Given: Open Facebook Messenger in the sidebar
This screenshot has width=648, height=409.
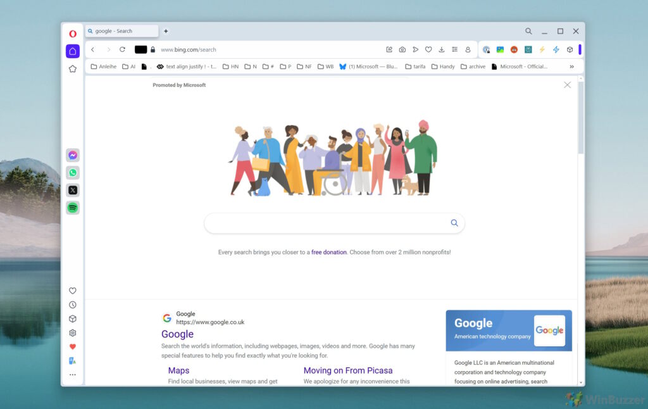Looking at the screenshot, I should [73, 155].
